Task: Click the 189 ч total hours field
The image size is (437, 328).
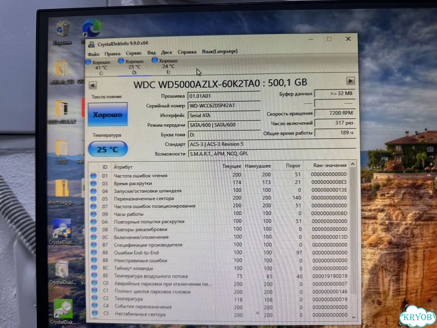Action: (x=335, y=133)
